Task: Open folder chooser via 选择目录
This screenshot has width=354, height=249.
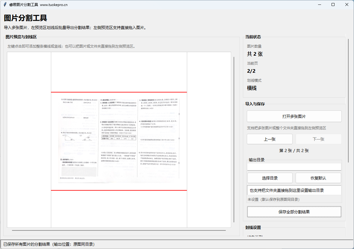Action: point(270,178)
